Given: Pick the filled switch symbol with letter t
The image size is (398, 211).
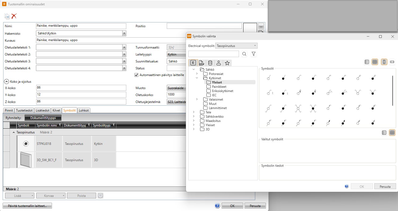Looking at the screenshot, I should coord(285,93).
